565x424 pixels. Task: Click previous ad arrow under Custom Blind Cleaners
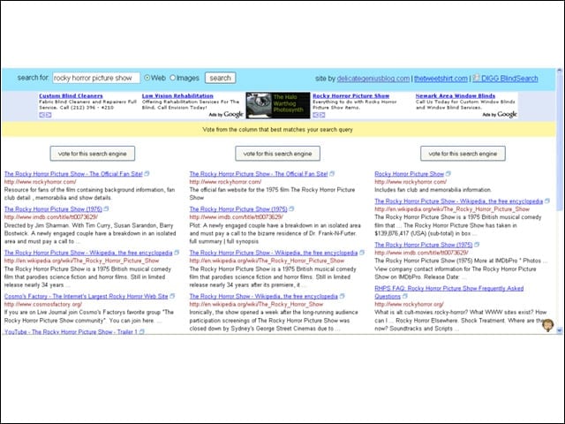pyautogui.click(x=41, y=115)
